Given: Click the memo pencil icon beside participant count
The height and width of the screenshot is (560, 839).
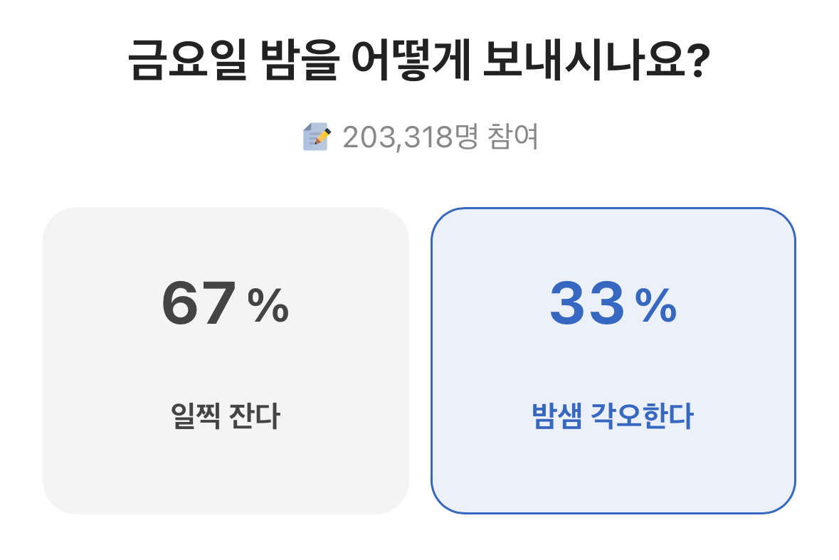Looking at the screenshot, I should (x=316, y=137).
